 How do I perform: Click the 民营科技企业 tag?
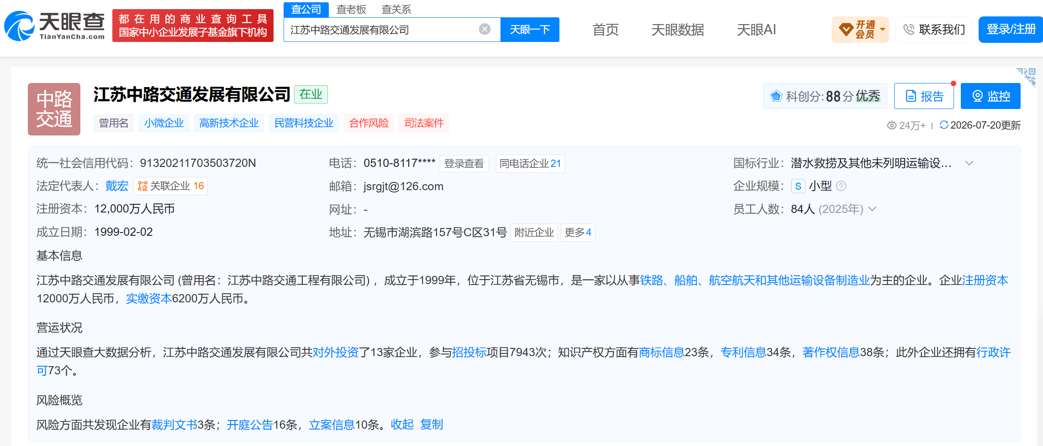click(304, 123)
